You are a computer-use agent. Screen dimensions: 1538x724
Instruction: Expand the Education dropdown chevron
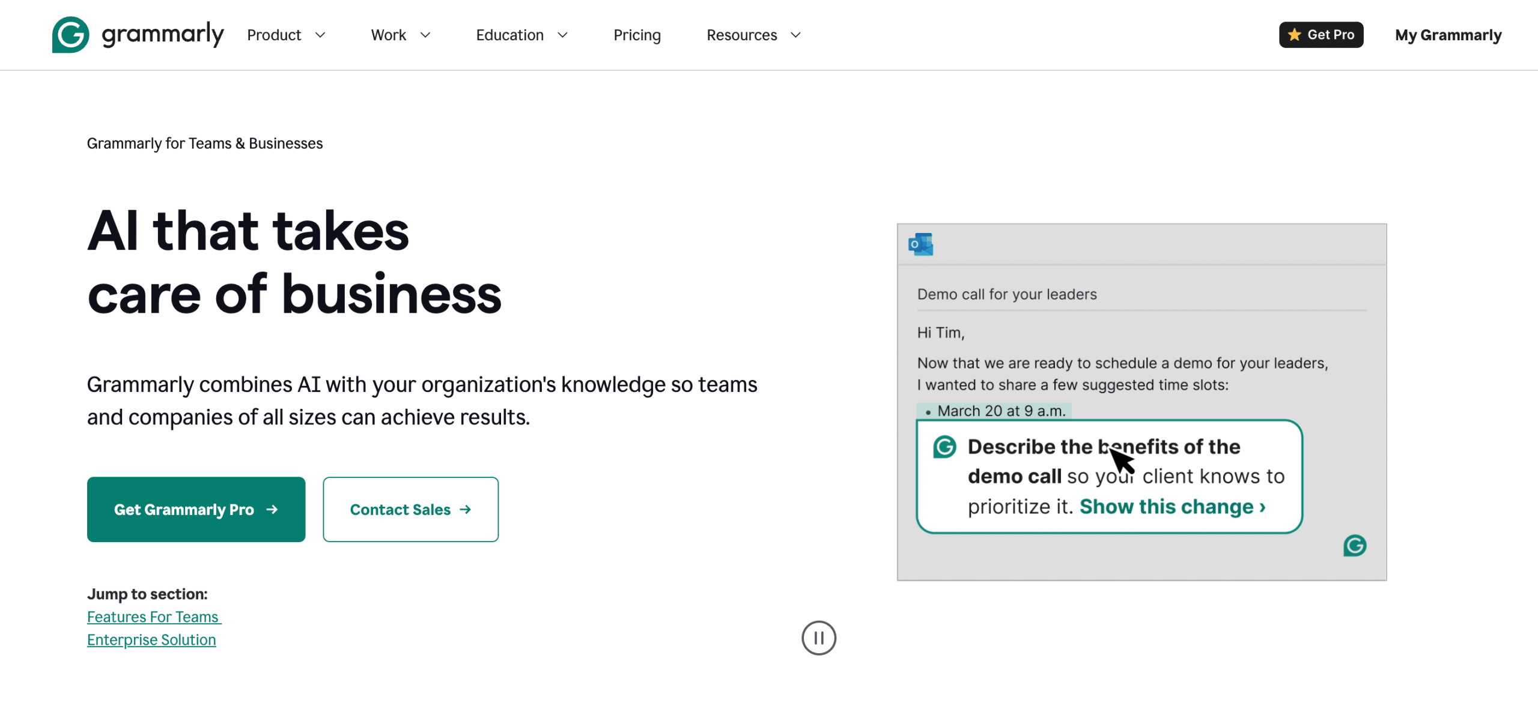(x=562, y=35)
